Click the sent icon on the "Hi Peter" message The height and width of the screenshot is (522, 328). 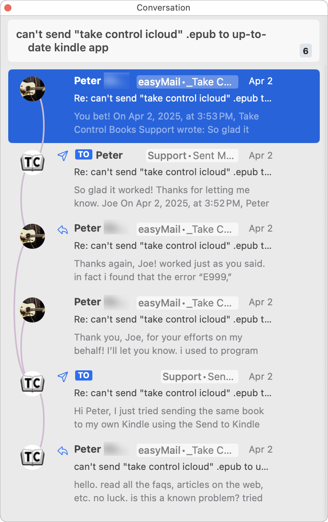click(x=63, y=377)
